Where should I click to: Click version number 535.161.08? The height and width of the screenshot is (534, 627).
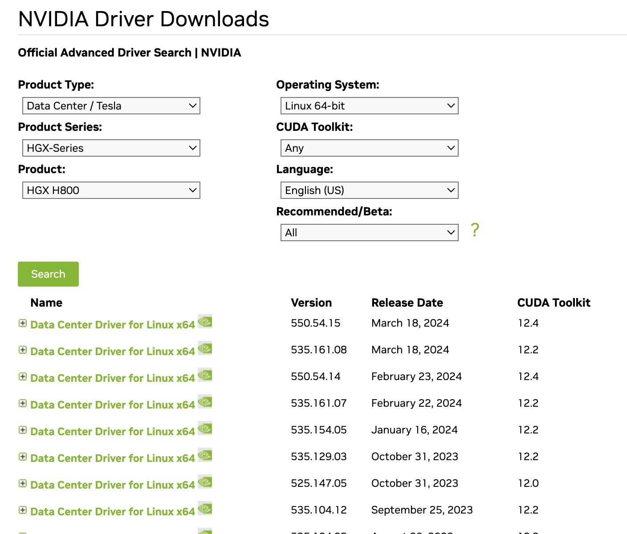319,350
